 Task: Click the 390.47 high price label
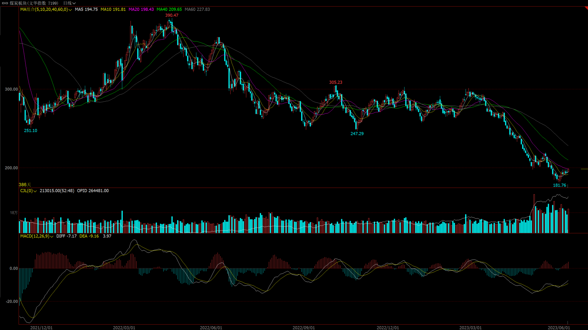tap(172, 15)
